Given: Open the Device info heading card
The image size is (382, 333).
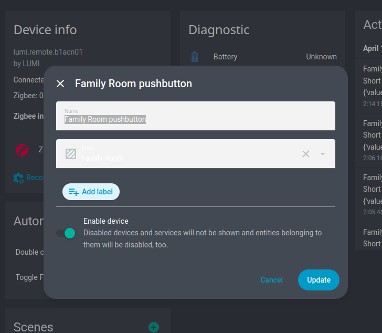Looking at the screenshot, I should coord(45,29).
